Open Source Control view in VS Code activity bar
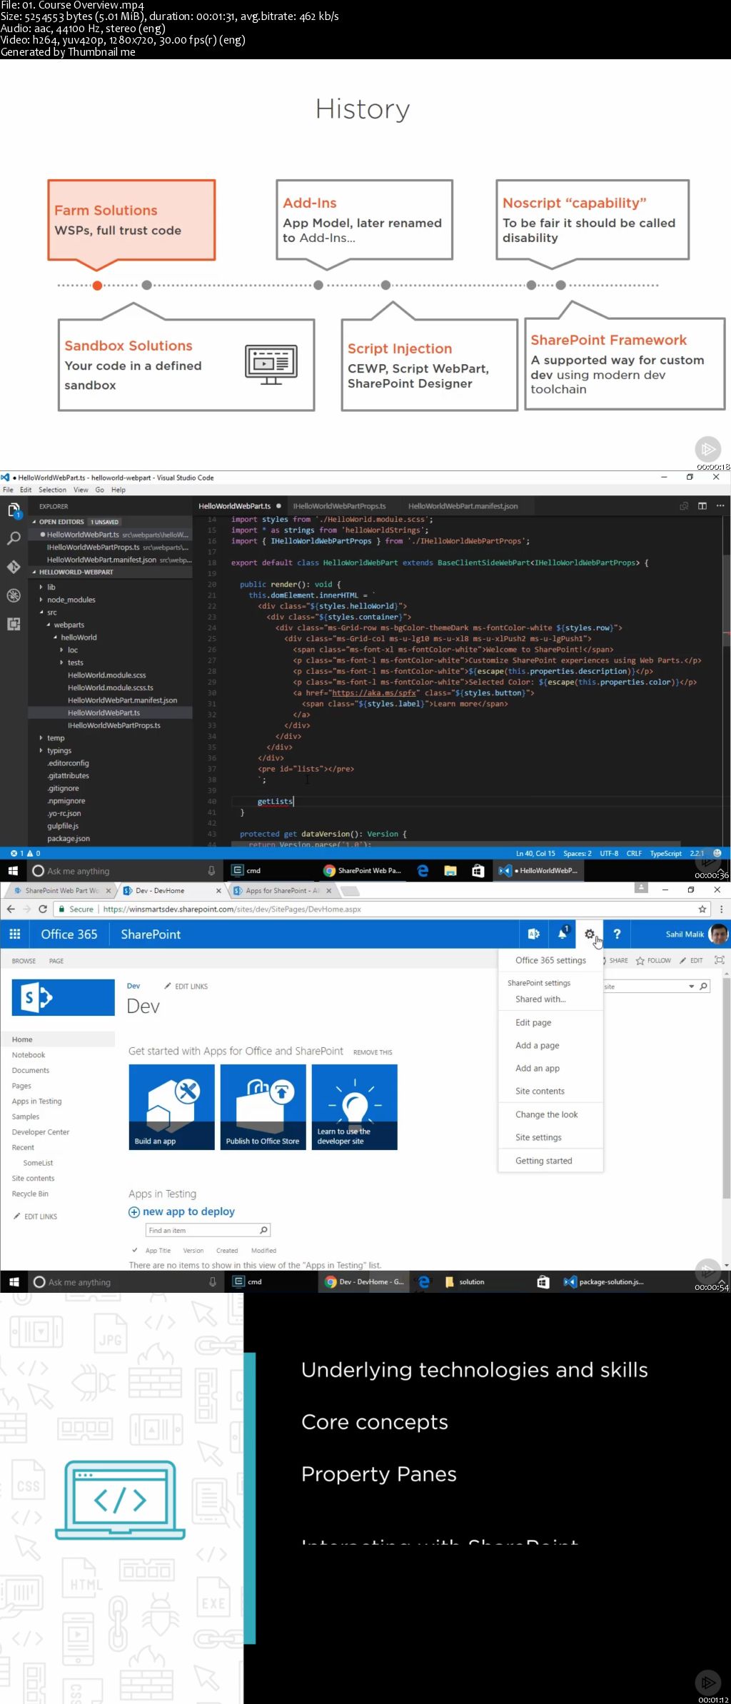731x1704 pixels. pyautogui.click(x=14, y=567)
